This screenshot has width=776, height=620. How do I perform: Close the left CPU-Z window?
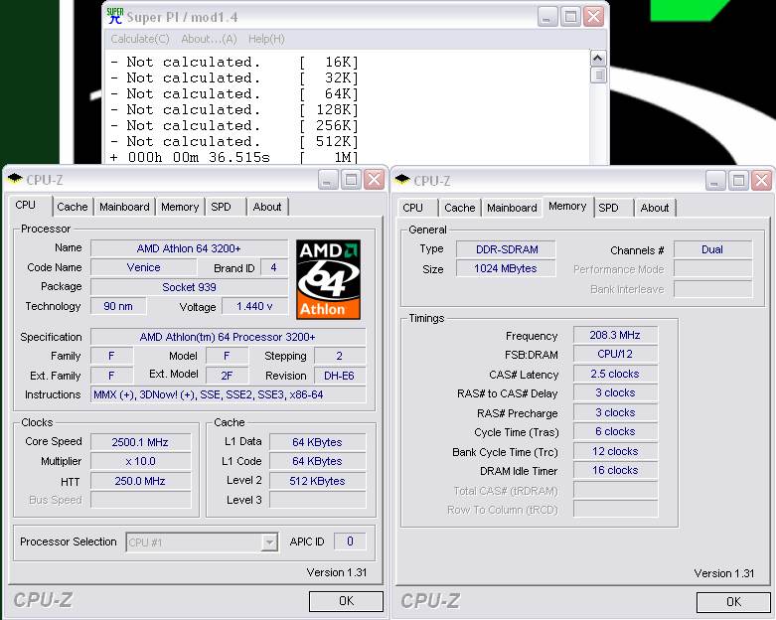point(375,180)
